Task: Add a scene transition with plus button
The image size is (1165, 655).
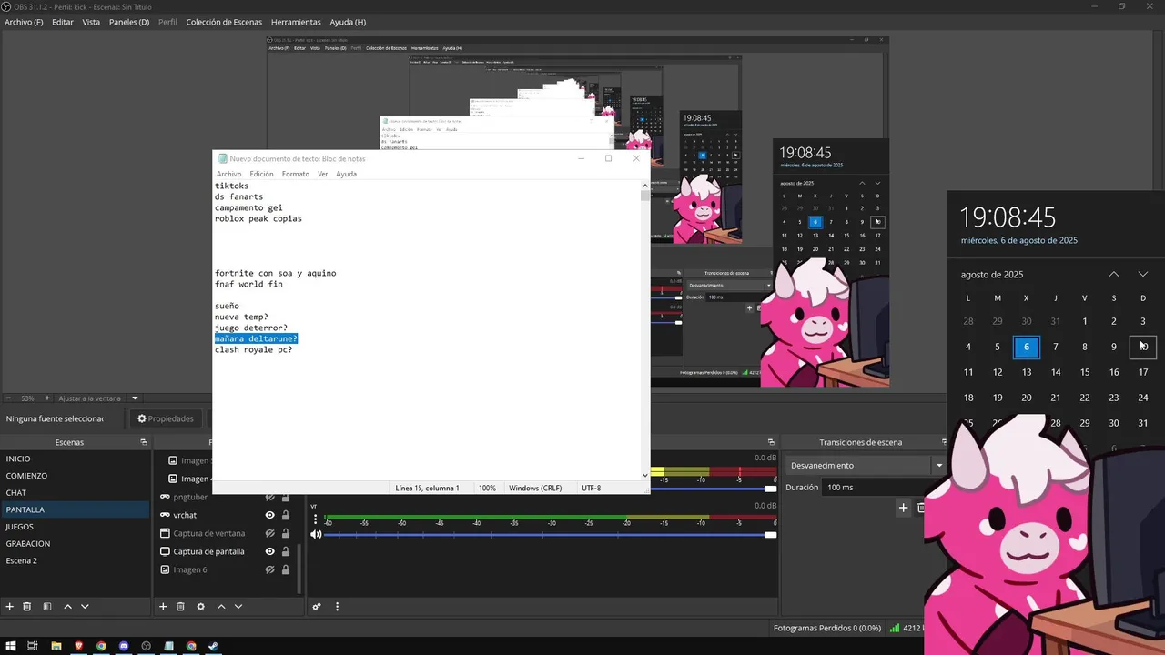Action: click(x=903, y=508)
